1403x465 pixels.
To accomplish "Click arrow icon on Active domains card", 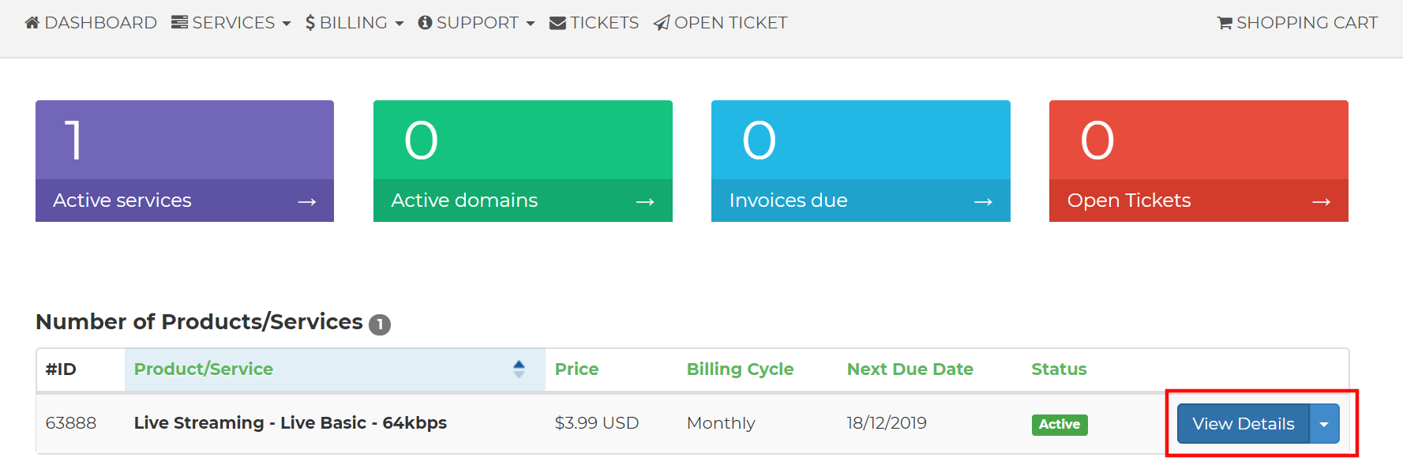I will [x=645, y=202].
